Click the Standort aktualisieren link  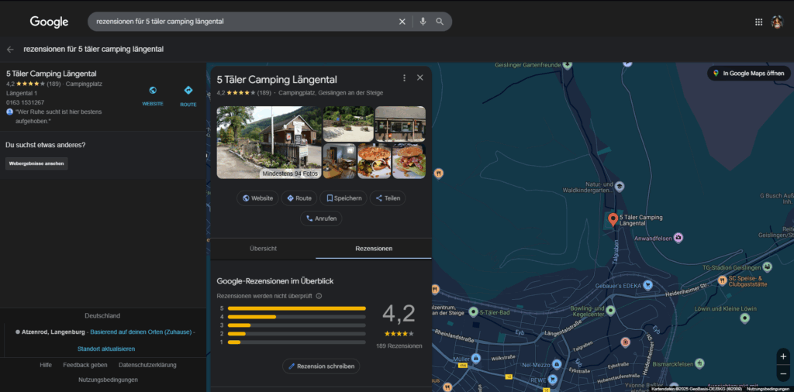pos(106,349)
